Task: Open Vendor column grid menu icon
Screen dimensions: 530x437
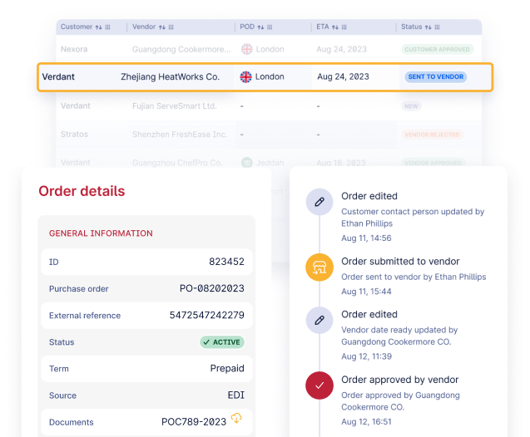Action: (171, 27)
